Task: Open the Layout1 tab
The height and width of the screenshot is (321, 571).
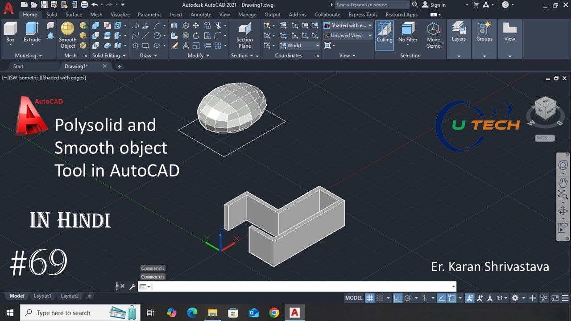Action: coord(43,296)
